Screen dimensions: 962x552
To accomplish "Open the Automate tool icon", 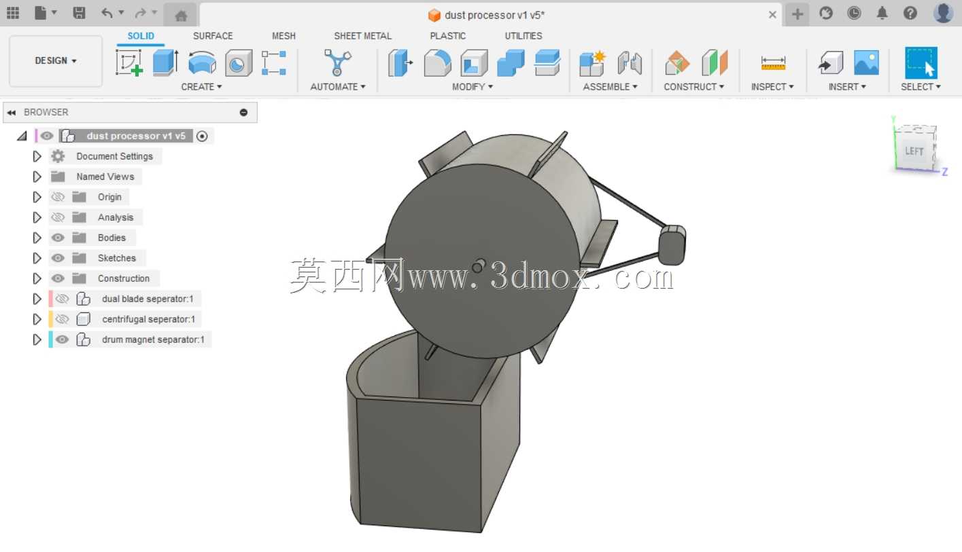I will point(337,63).
